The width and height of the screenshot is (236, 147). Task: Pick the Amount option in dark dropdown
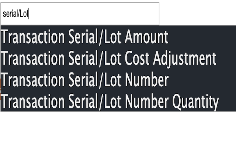[x=118, y=37]
